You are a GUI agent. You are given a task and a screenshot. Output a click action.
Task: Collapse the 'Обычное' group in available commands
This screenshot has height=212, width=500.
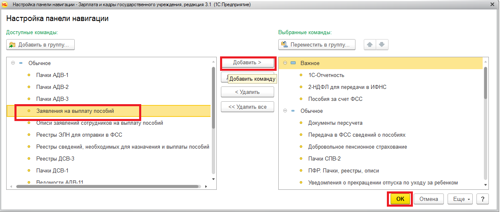click(13, 63)
